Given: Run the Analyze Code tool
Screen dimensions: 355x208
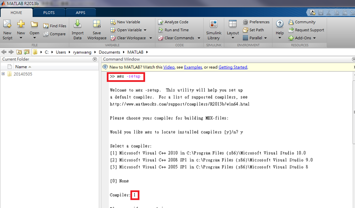Looking at the screenshot, I should pos(173,22).
